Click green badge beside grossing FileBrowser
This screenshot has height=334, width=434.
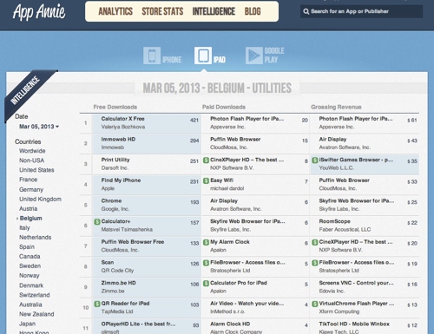(x=315, y=263)
